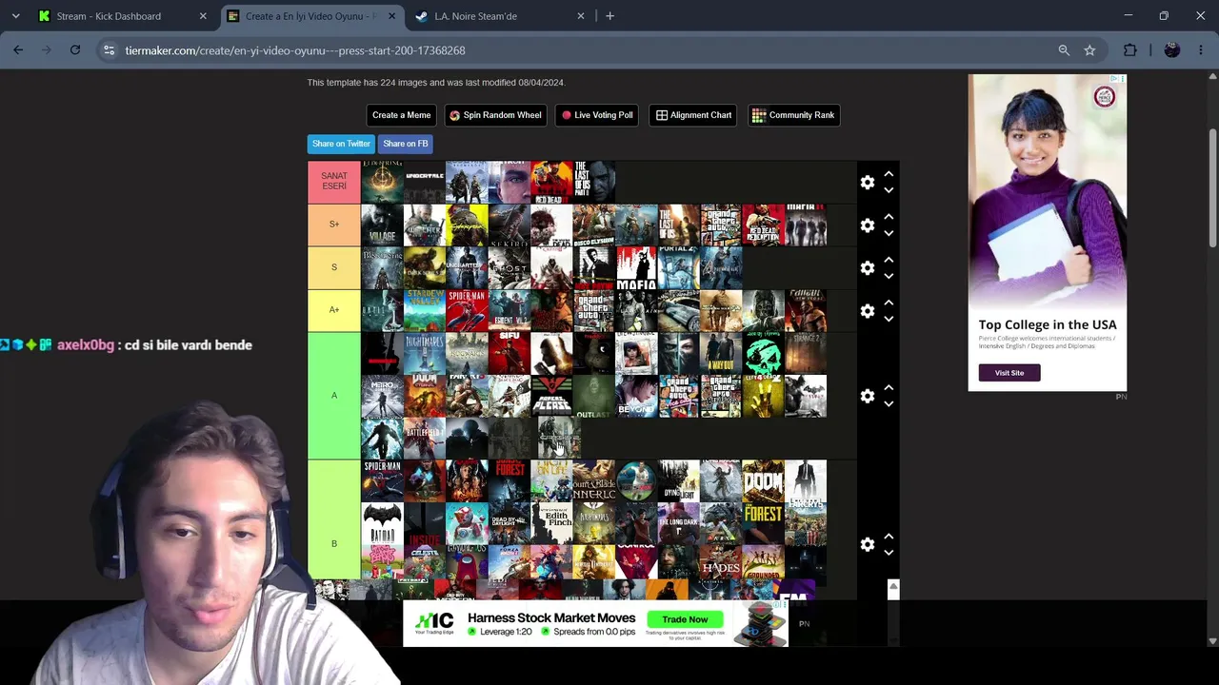Select the A Way Out cover
Image resolution: width=1219 pixels, height=685 pixels.
pyautogui.click(x=721, y=353)
